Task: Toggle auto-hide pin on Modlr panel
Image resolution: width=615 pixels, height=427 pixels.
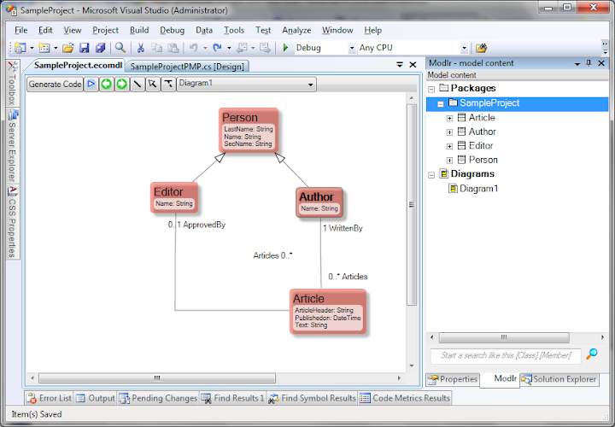Action: 589,64
